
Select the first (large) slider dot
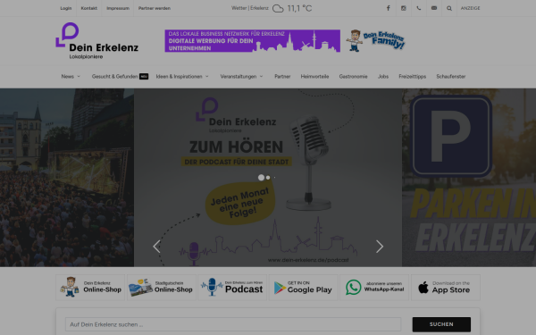[x=261, y=178]
